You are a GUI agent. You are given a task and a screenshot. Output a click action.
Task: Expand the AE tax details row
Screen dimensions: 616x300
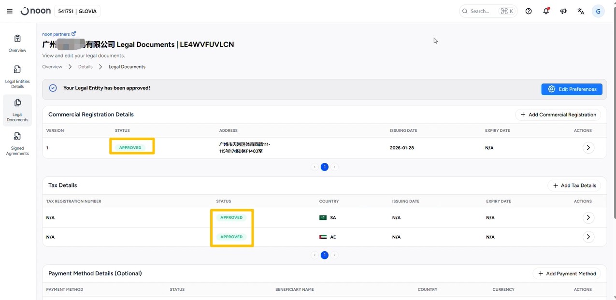[588, 237]
